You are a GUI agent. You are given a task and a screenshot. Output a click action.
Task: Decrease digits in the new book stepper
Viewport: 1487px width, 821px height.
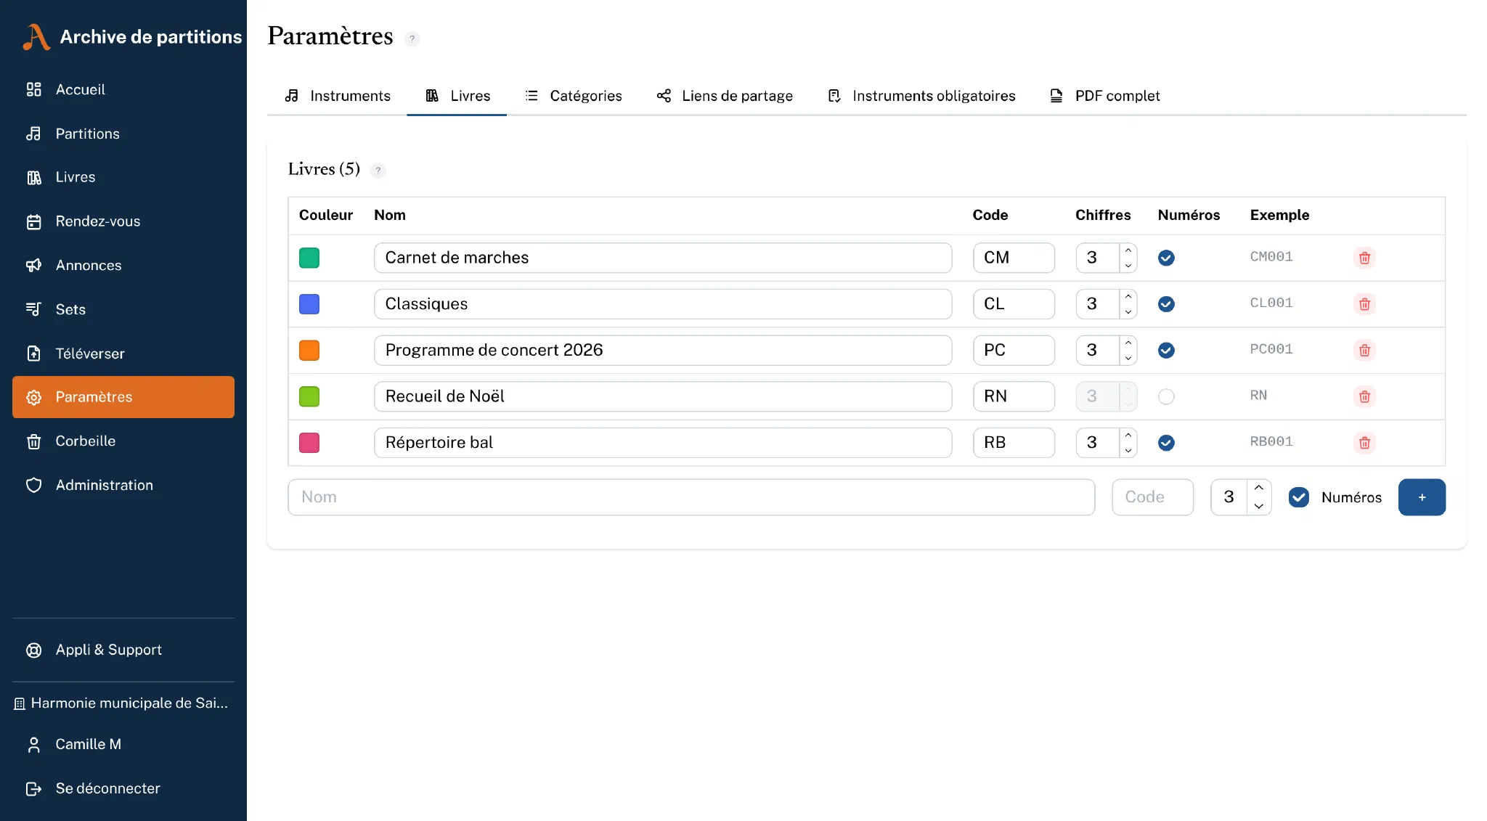click(x=1259, y=507)
